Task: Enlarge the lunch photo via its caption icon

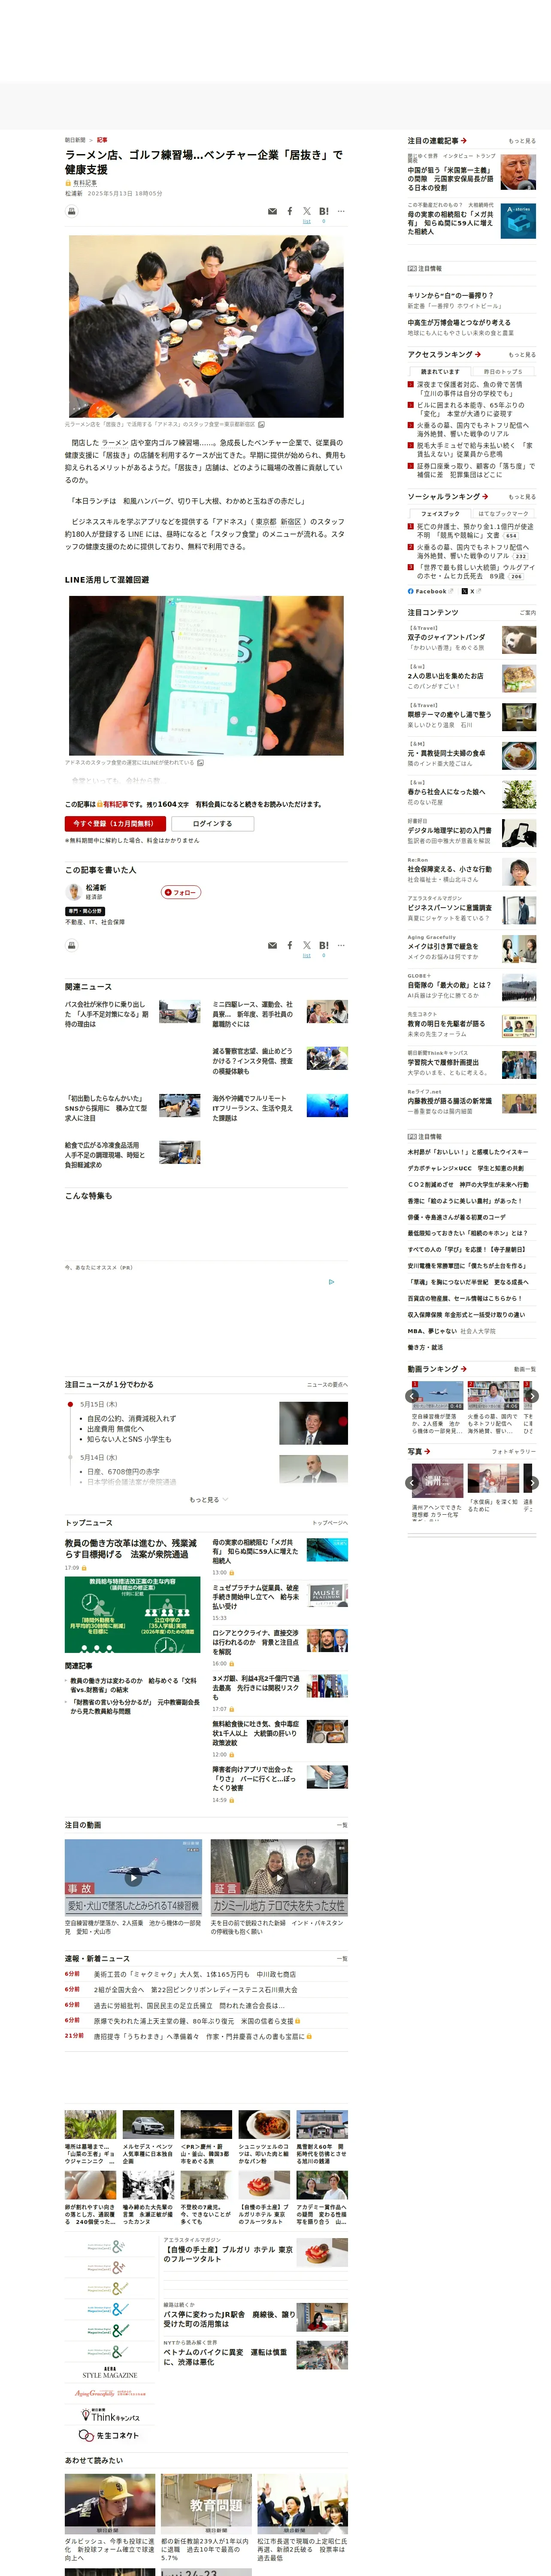Action: pos(261,424)
